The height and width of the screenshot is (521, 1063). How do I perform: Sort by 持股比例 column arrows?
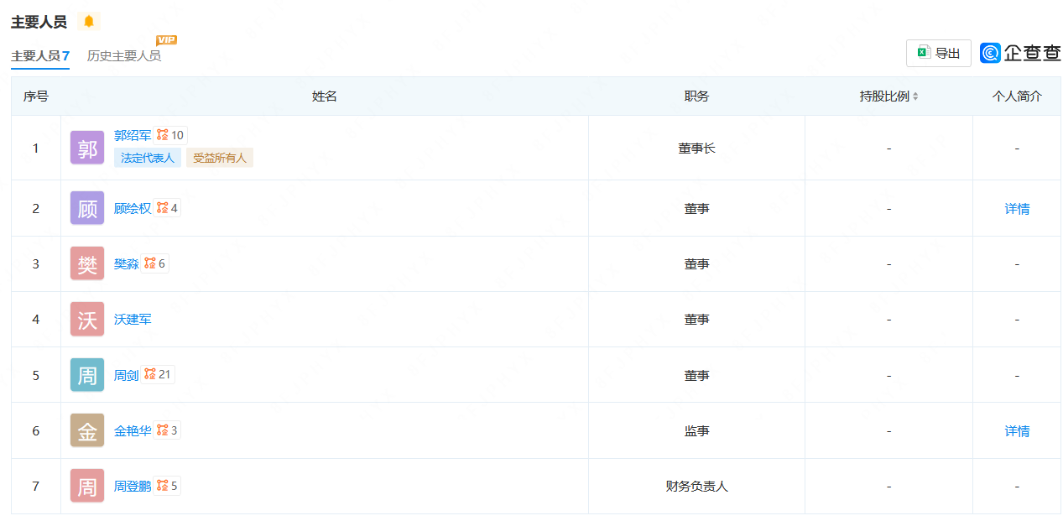915,96
